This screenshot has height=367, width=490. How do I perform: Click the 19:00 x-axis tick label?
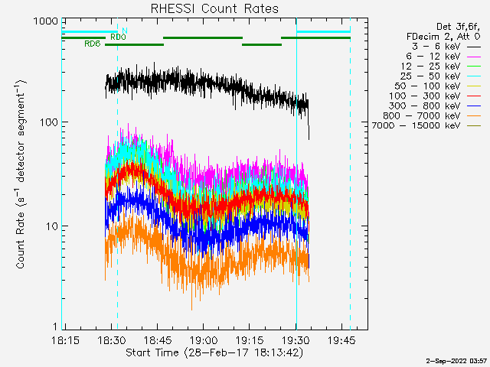pos(204,340)
